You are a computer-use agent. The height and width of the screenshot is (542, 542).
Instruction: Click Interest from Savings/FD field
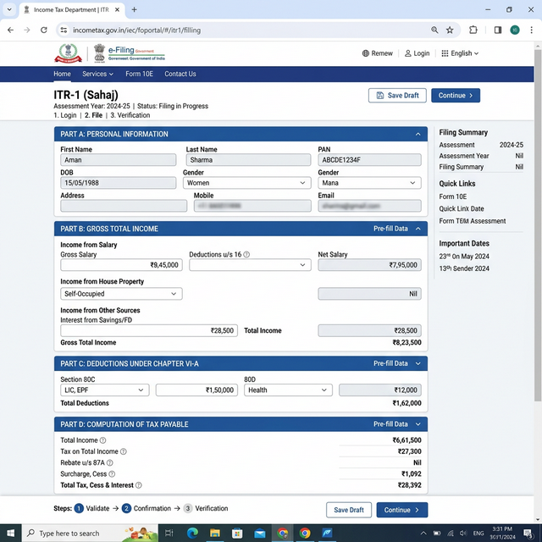(x=149, y=330)
